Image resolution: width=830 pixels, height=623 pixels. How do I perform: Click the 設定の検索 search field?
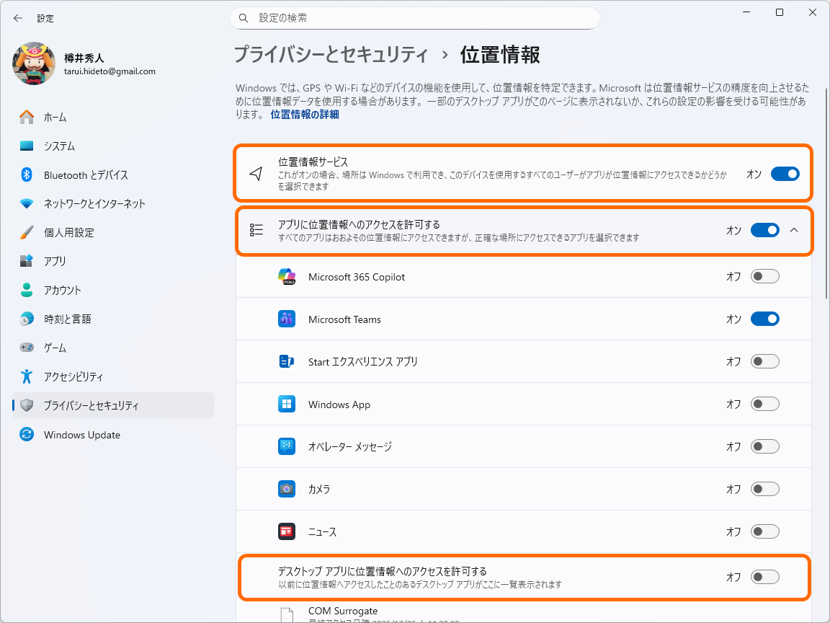click(414, 17)
